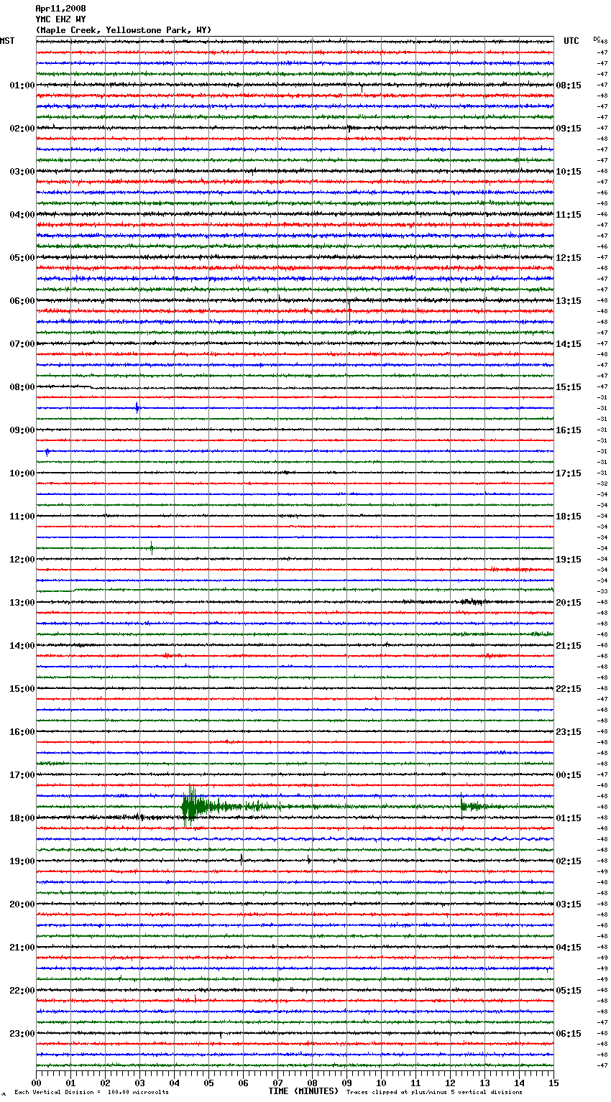Click the MST timezone header
The width and height of the screenshot is (611, 1102).
coord(7,41)
